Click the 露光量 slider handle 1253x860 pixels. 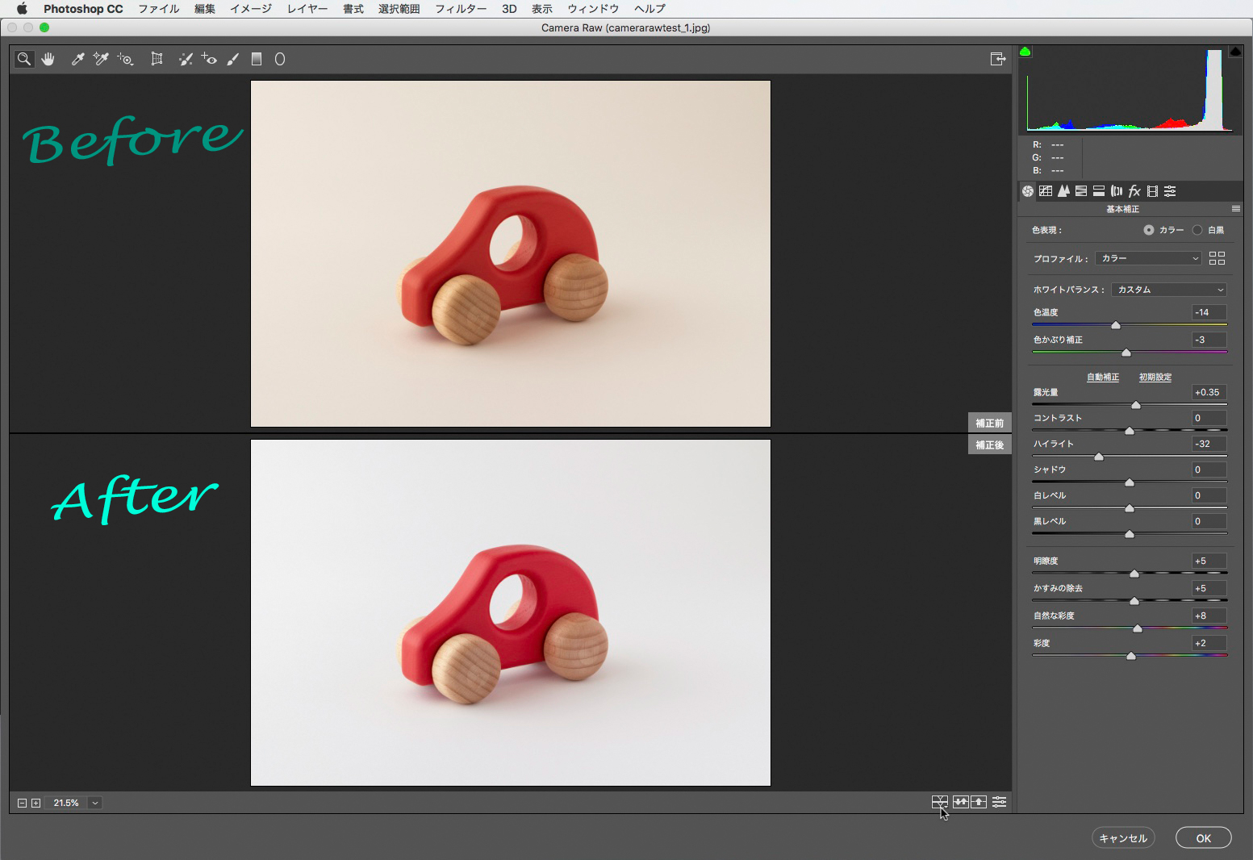tap(1136, 405)
